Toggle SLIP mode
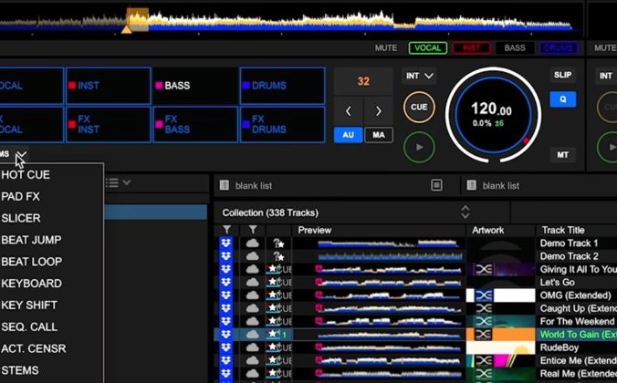The image size is (617, 383). (563, 75)
